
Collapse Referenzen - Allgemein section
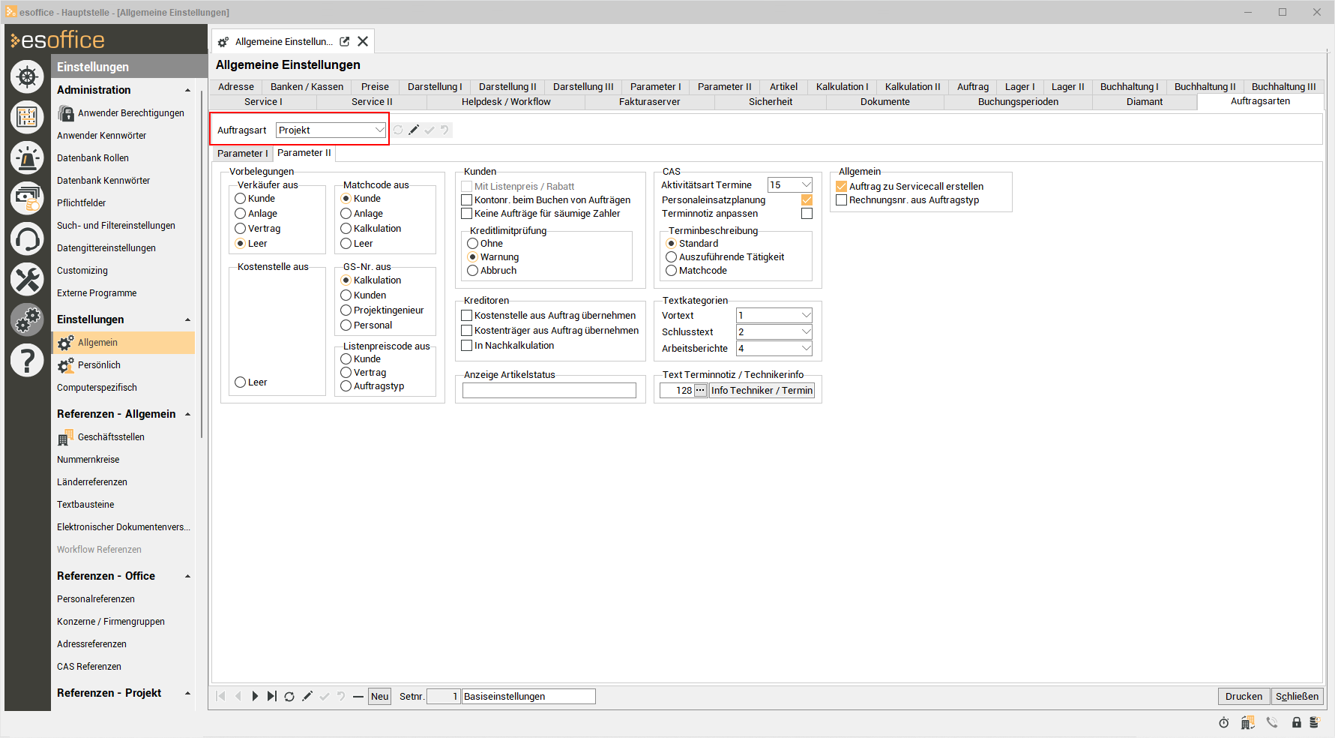point(187,415)
